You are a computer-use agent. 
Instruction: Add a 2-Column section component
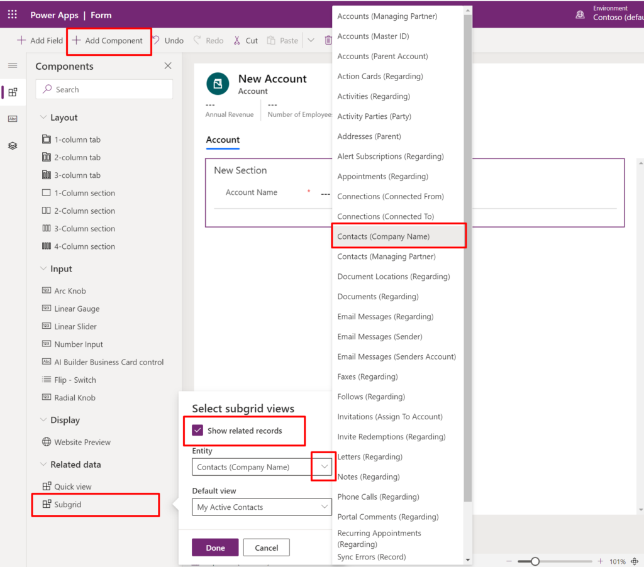(79, 211)
